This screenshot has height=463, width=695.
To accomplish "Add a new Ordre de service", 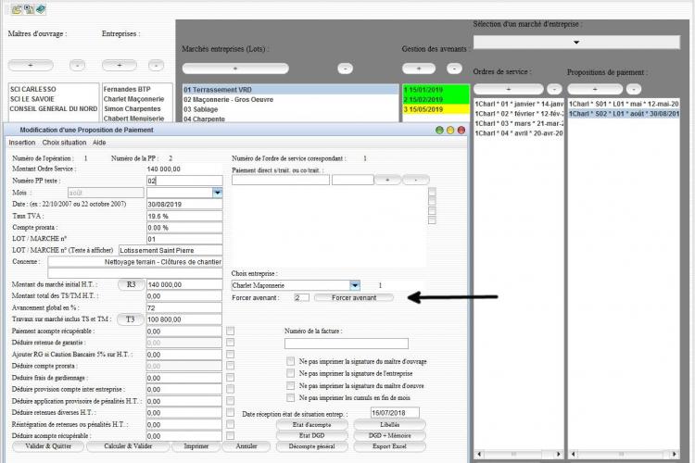I will [509, 89].
